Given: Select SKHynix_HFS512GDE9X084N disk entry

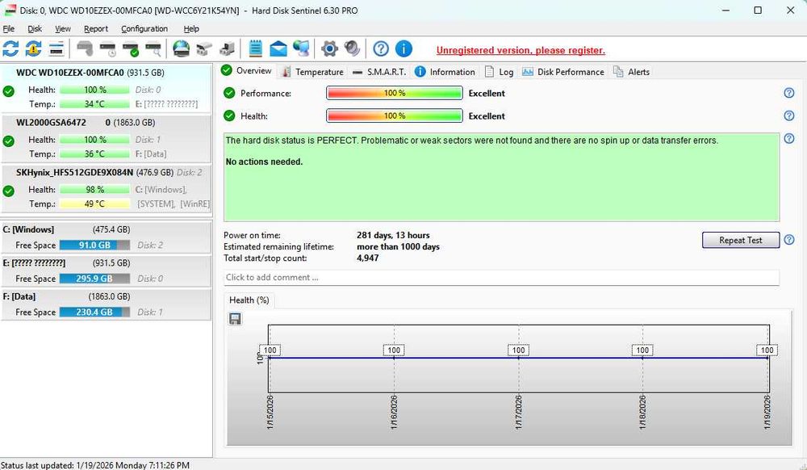Looking at the screenshot, I should [106, 188].
